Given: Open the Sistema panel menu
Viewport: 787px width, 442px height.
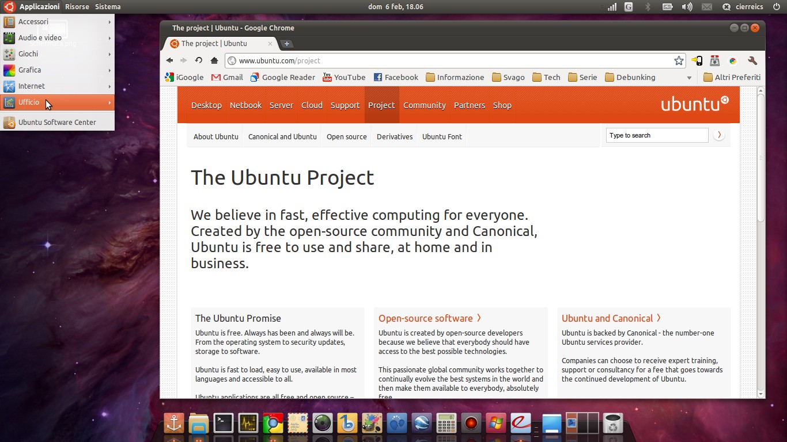Looking at the screenshot, I should pyautogui.click(x=108, y=7).
